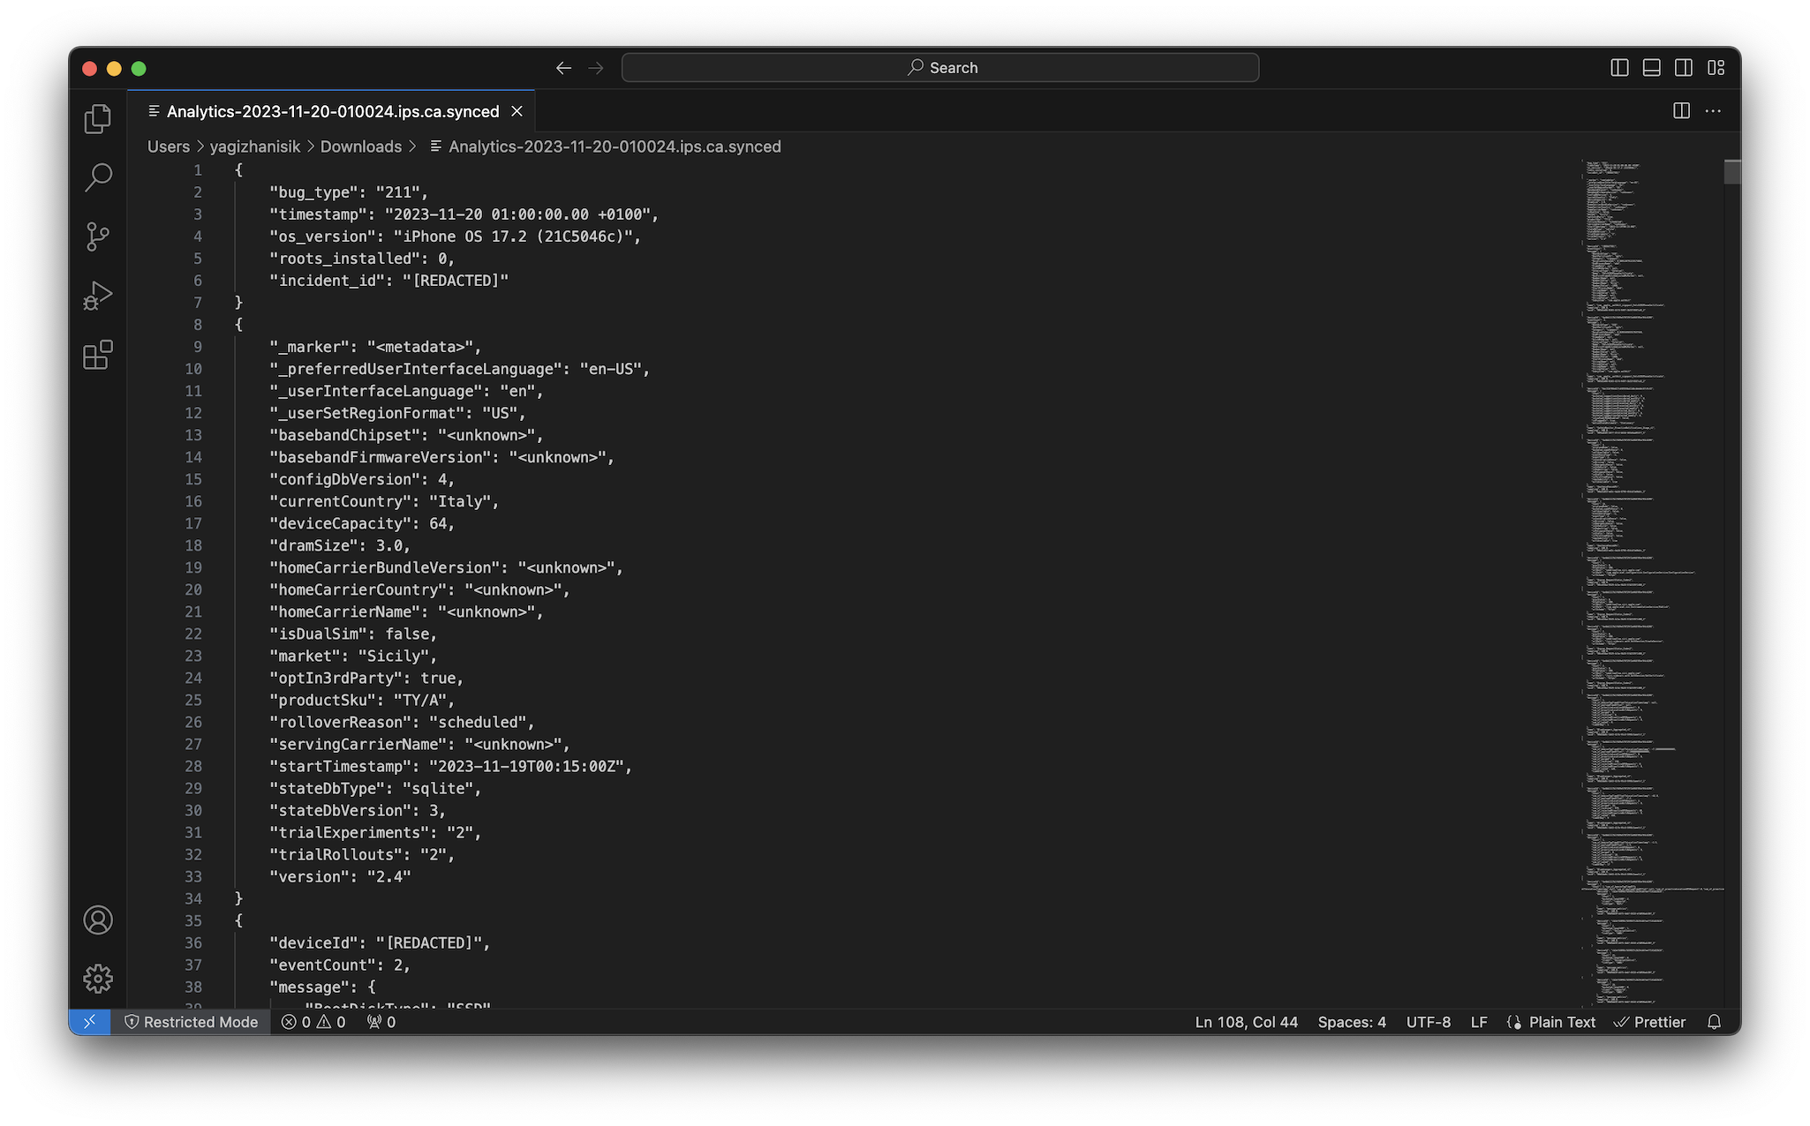Viewport: 1810px width, 1126px height.
Task: Toggle the bottom panel visibility
Action: point(1651,67)
